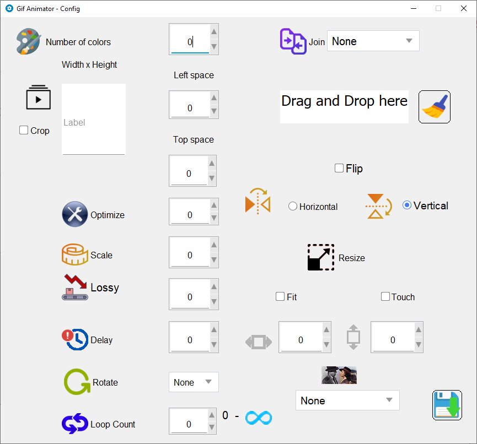477x444 pixels.
Task: Click the Join files purple icon
Action: coord(293,41)
